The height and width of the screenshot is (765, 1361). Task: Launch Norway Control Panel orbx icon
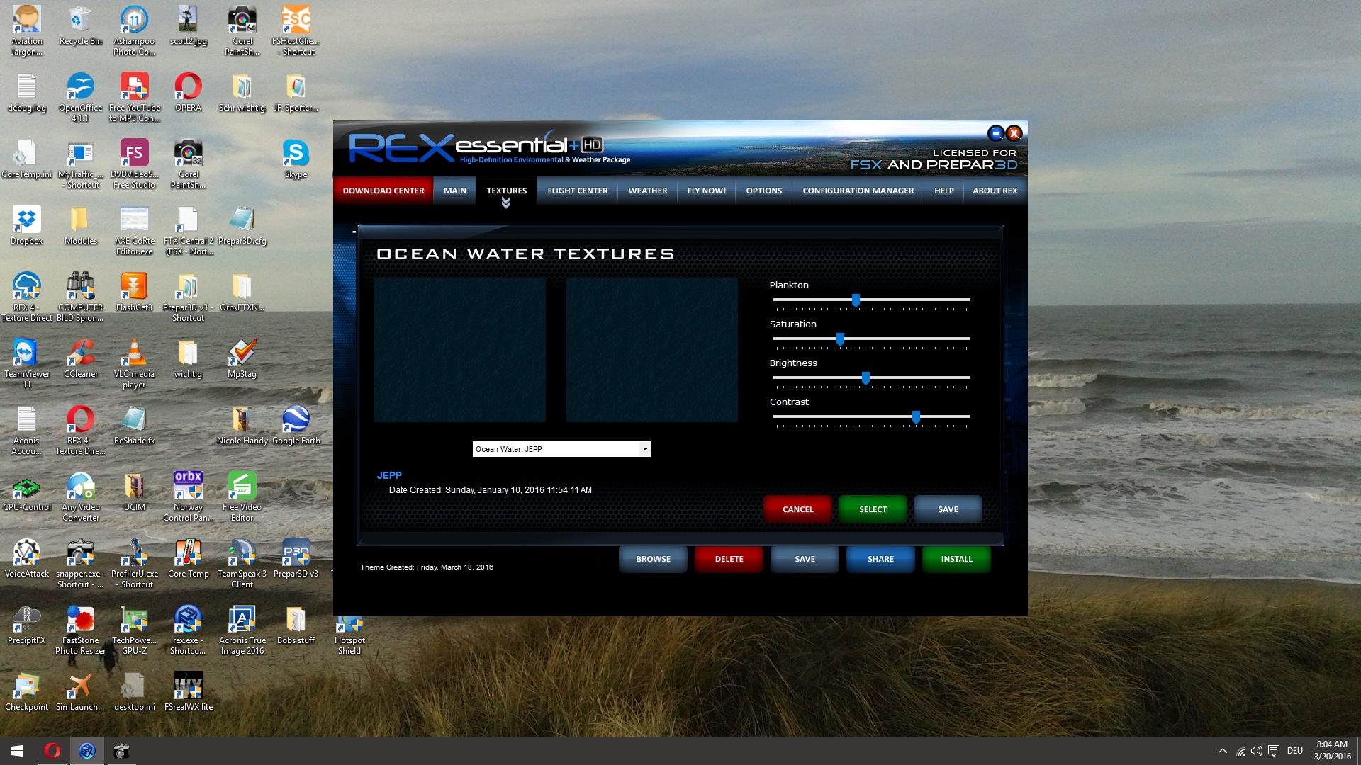tap(189, 497)
